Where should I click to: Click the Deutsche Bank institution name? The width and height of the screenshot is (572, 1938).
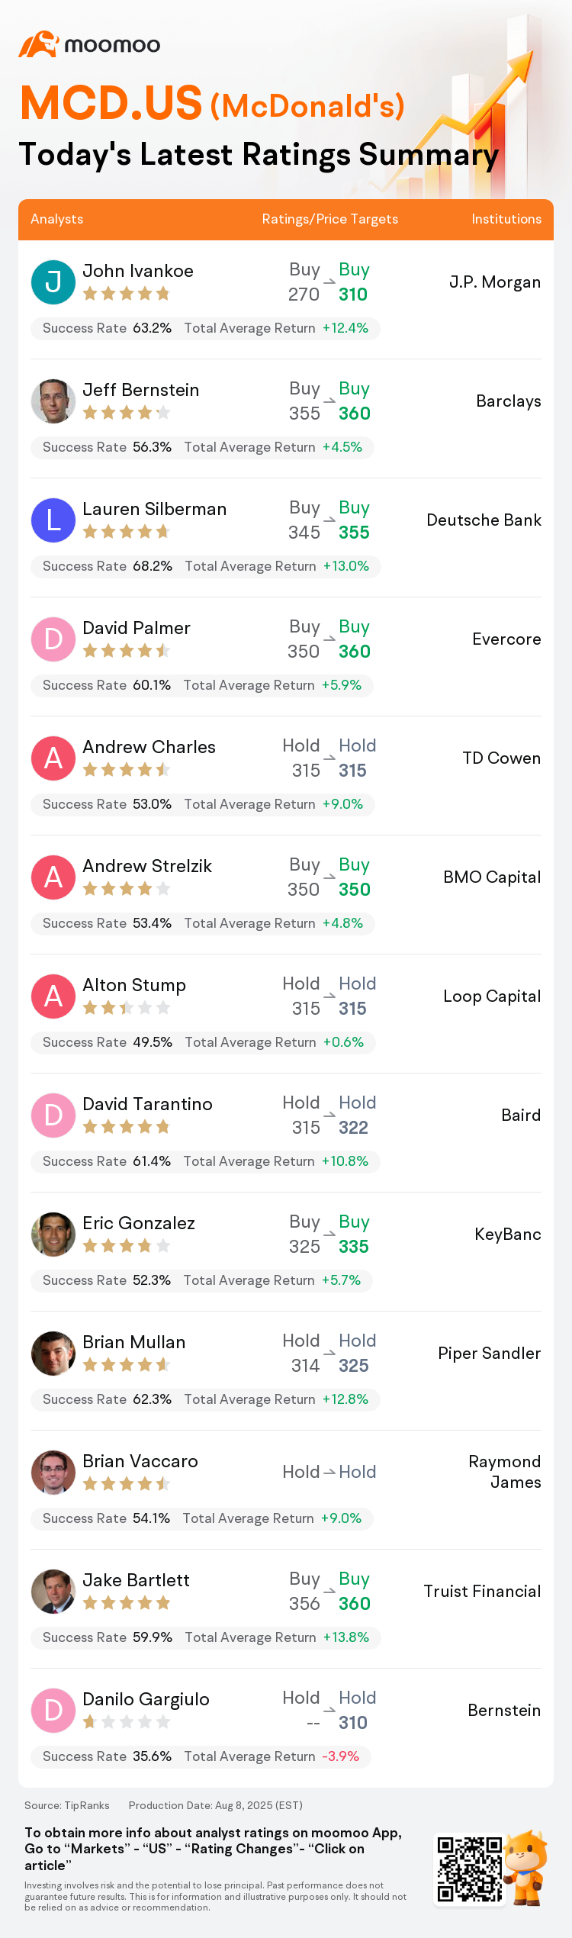(484, 520)
